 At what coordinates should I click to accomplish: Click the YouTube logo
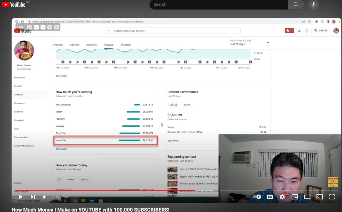coord(14,4)
